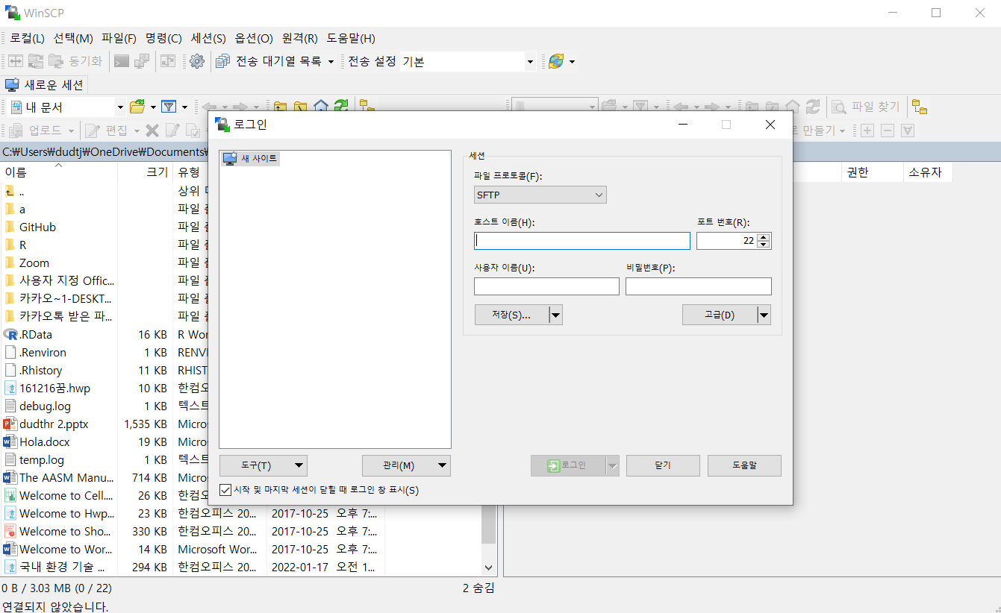Image resolution: width=1001 pixels, height=613 pixels.
Task: Click the 비밀번호 password field
Action: coord(699,286)
